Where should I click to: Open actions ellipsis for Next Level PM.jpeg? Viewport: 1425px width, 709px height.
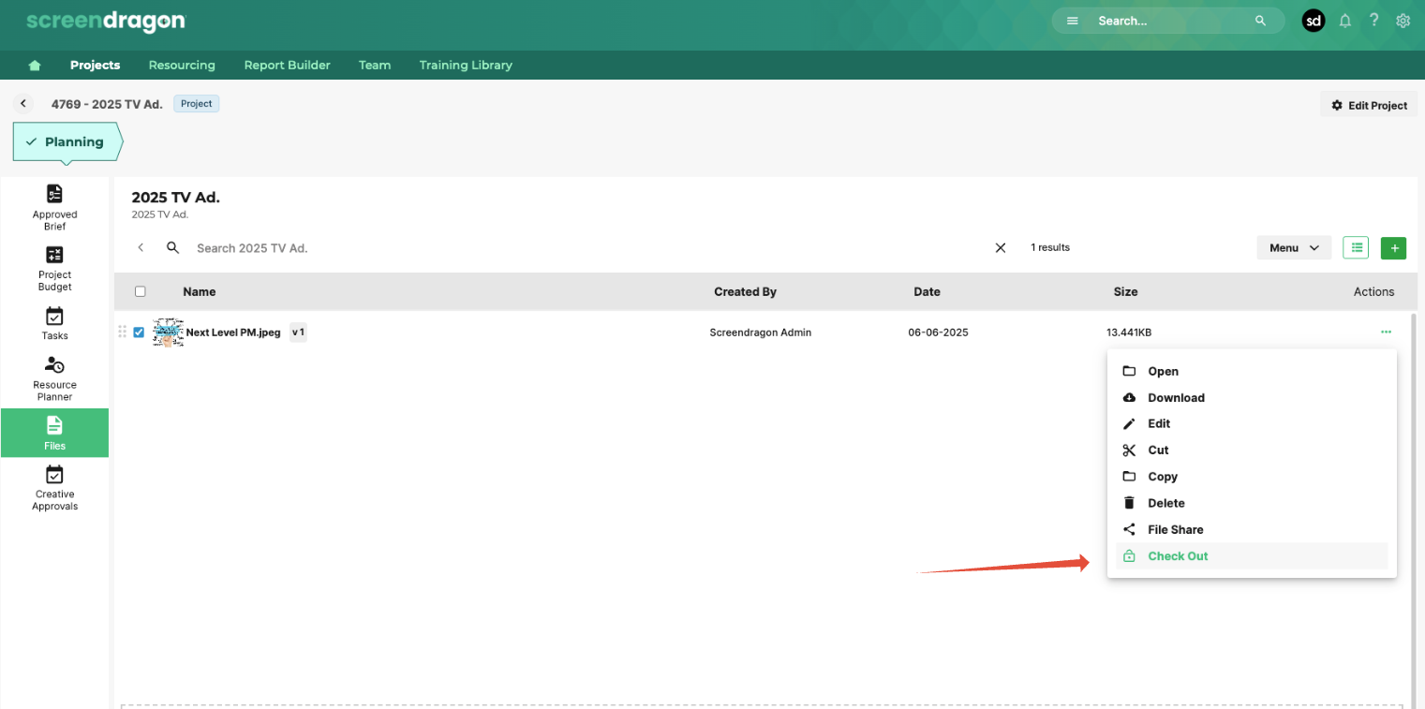click(x=1386, y=332)
